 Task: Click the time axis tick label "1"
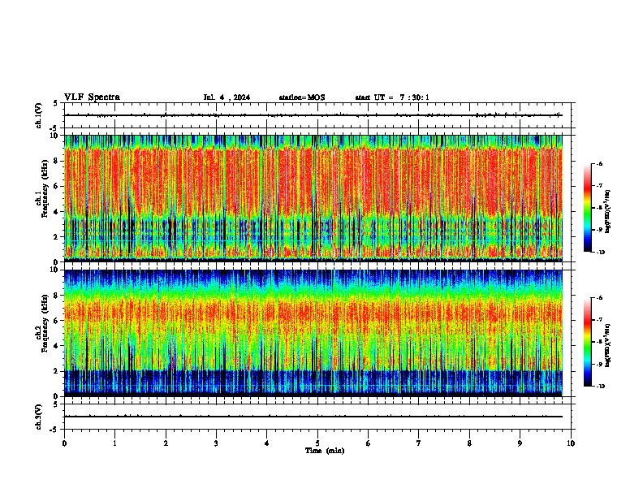pyautogui.click(x=114, y=443)
